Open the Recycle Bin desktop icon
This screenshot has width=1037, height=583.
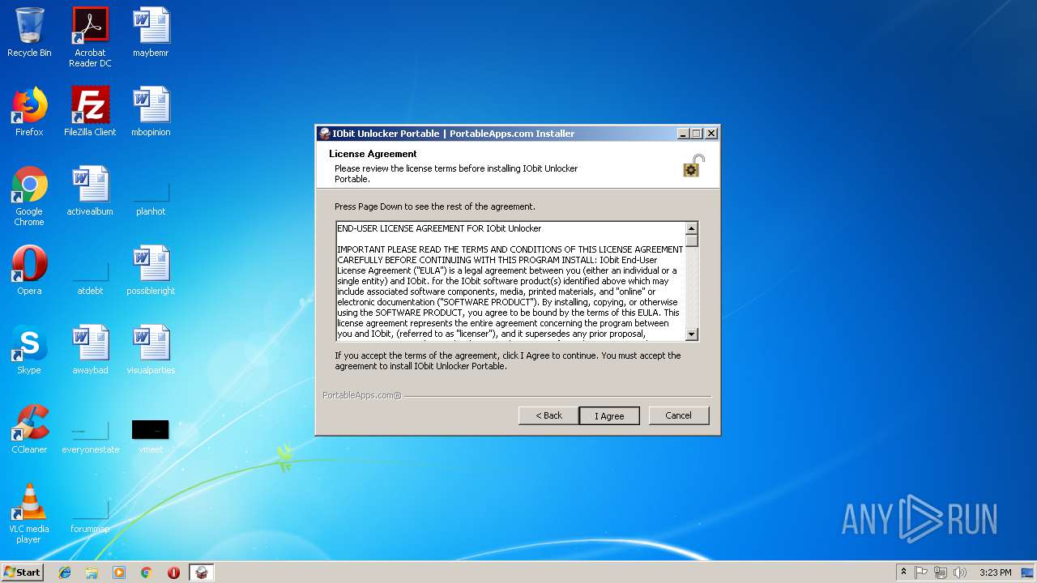click(29, 32)
